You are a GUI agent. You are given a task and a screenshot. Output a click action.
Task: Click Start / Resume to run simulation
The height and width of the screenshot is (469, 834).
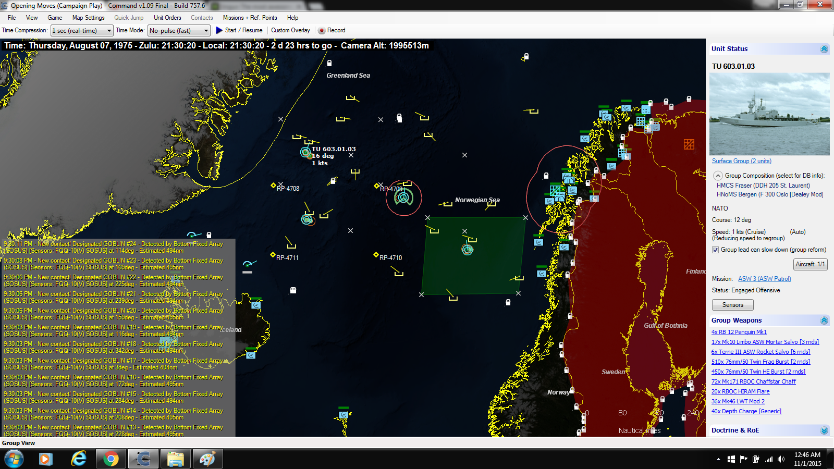click(x=239, y=30)
